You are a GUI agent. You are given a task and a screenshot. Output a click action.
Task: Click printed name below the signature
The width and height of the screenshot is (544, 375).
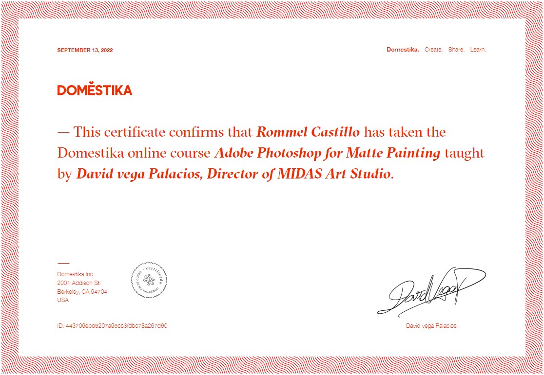coord(431,326)
